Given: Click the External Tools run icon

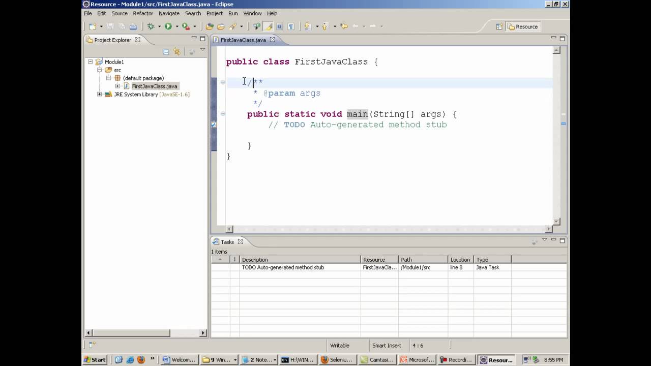Looking at the screenshot, I should [186, 26].
